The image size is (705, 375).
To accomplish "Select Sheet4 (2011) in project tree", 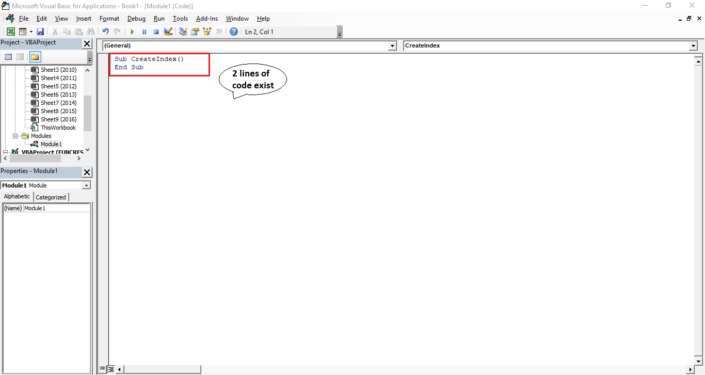I will (x=58, y=78).
